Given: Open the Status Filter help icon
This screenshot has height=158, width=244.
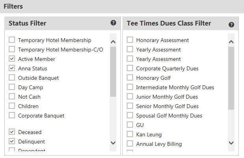Looking at the screenshot, I should point(113,23).
